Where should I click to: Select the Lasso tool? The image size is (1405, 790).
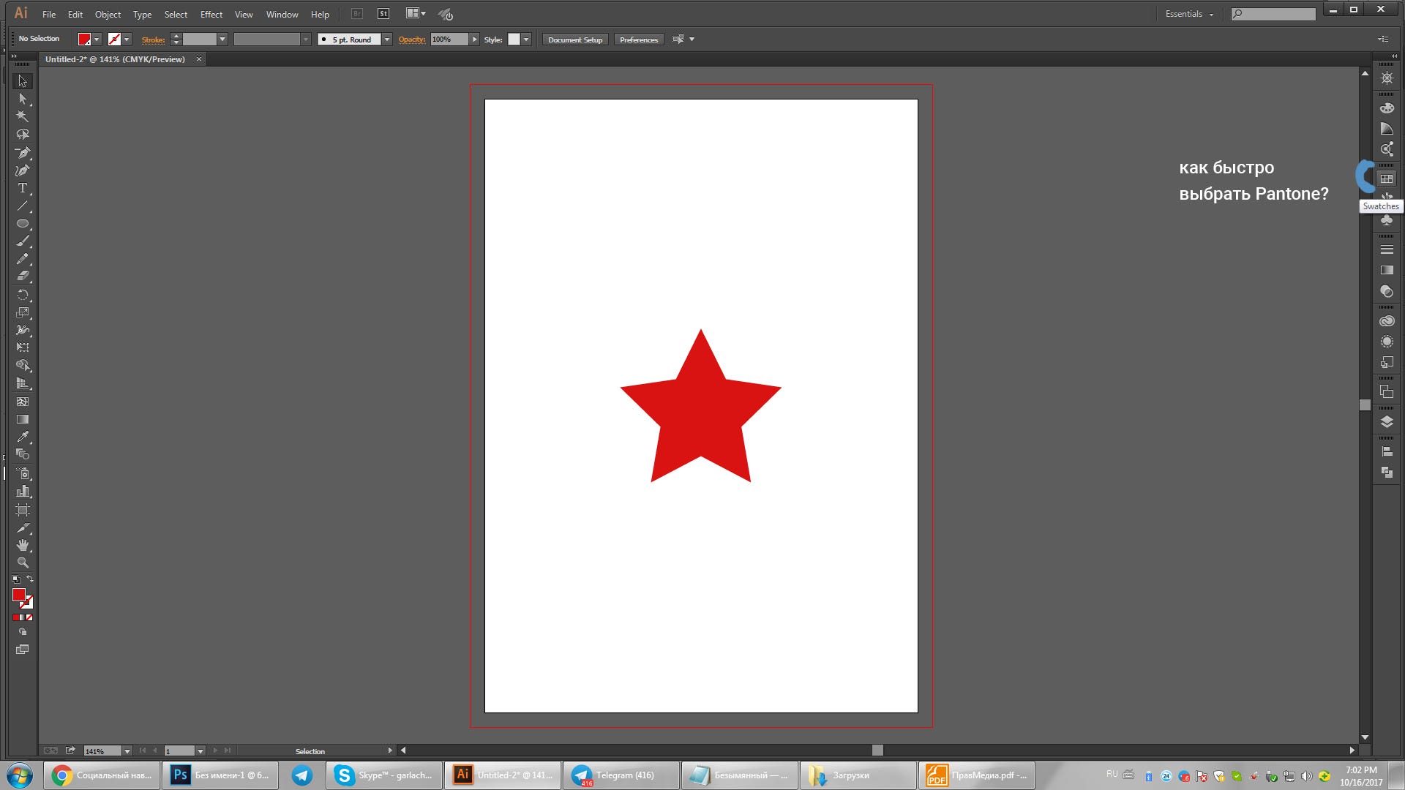point(23,135)
